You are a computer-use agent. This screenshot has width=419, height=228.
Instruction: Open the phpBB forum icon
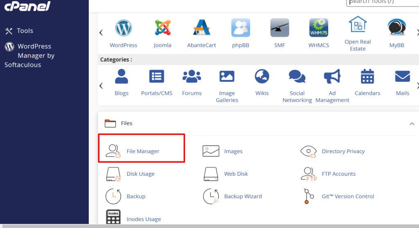[241, 28]
